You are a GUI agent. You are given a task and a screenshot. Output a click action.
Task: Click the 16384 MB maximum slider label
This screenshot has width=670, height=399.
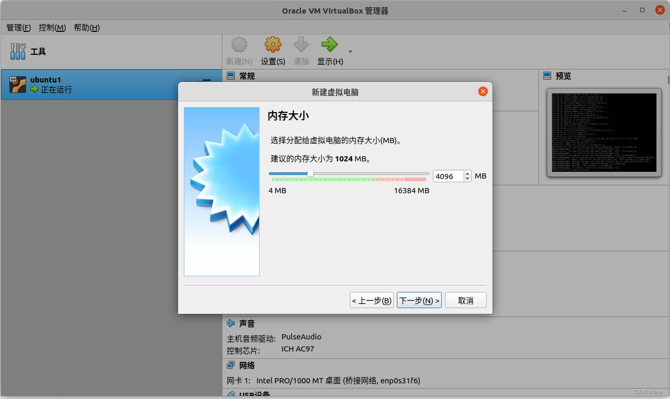click(412, 191)
